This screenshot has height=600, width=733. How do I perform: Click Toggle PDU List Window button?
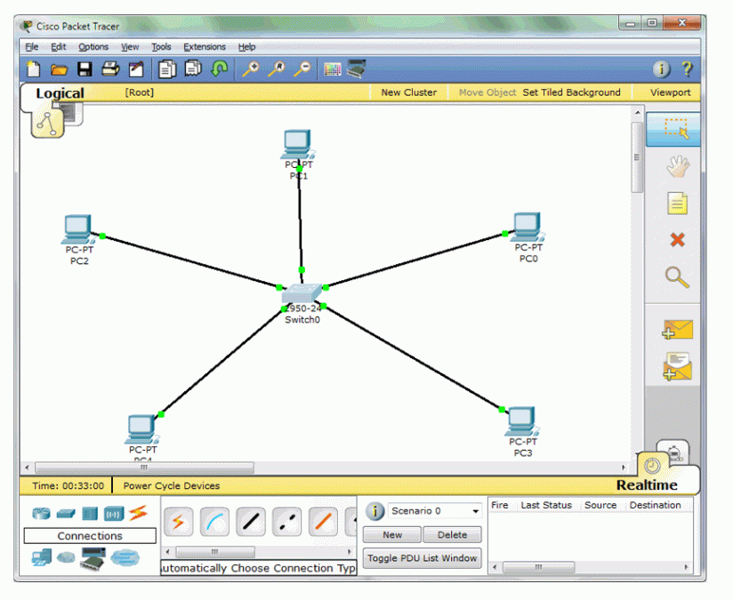coord(423,558)
